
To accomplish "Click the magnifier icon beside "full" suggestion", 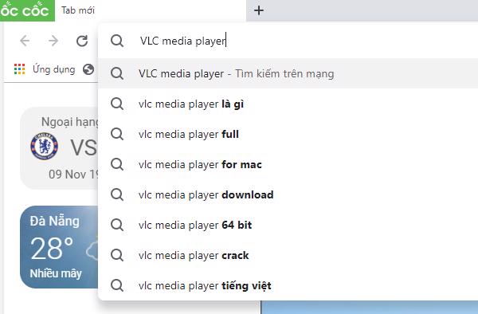I will [x=117, y=134].
